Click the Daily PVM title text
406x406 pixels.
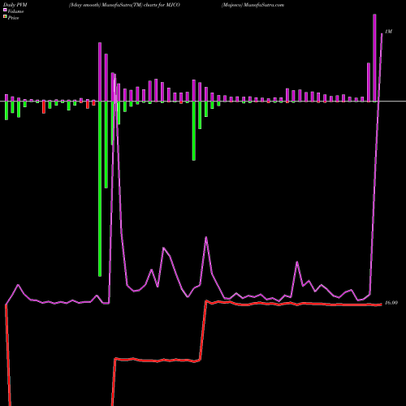click(x=15, y=5)
